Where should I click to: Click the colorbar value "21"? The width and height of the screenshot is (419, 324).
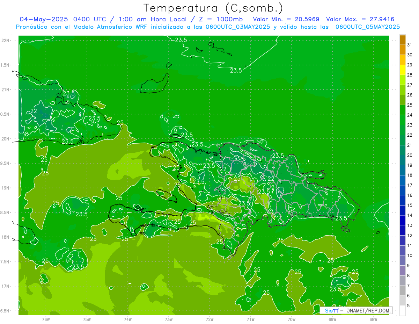[410, 145]
